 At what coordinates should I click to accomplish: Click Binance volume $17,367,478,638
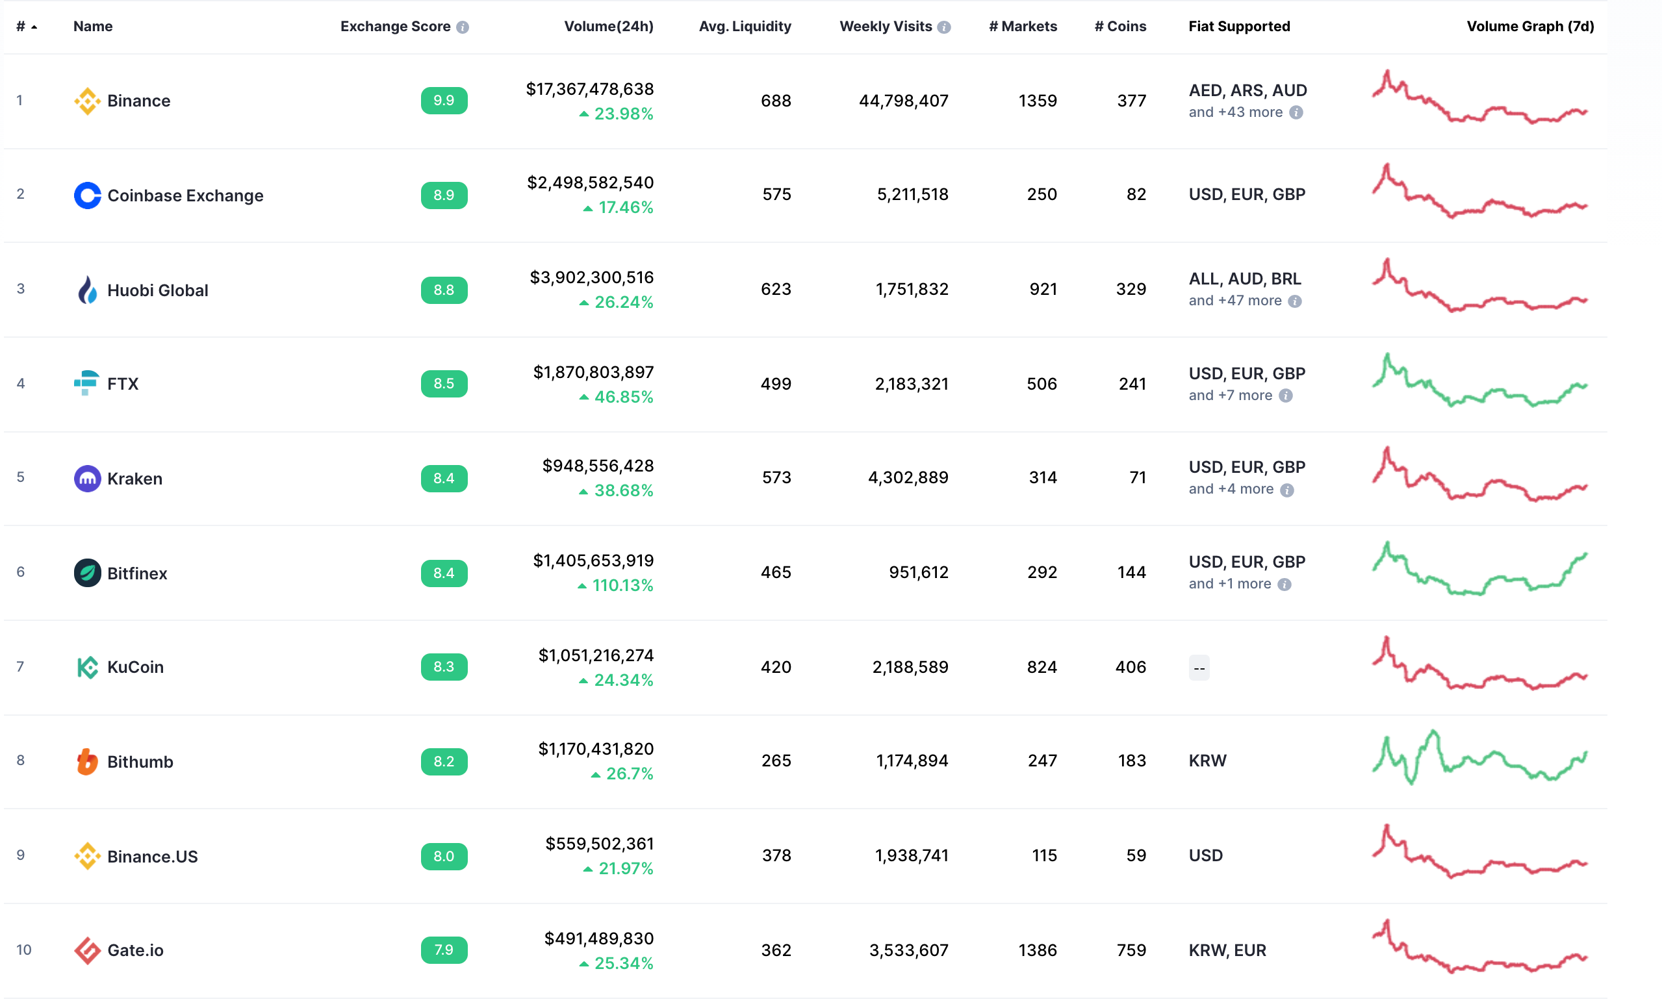coord(589,89)
